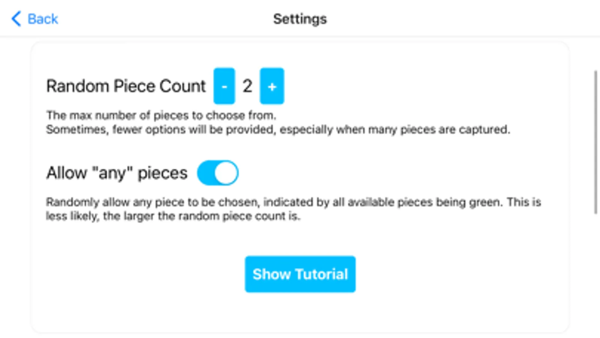
Task: Click the "Sometimes, fewer options" description line
Action: pyautogui.click(x=278, y=130)
